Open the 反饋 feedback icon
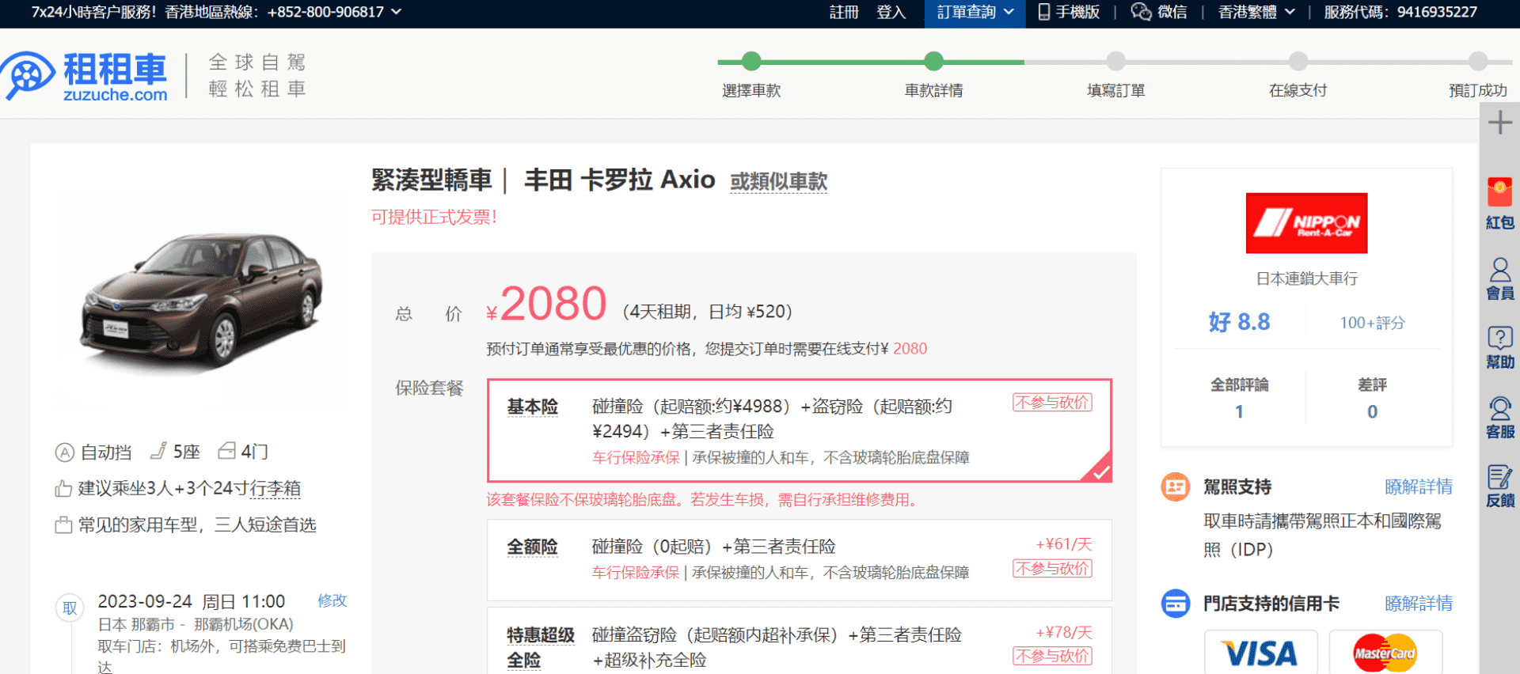The height and width of the screenshot is (674, 1520). click(x=1499, y=486)
